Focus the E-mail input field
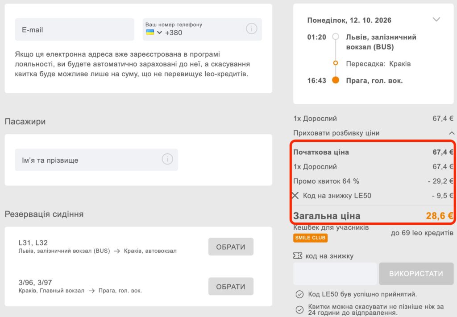The height and width of the screenshot is (317, 457). pyautogui.click(x=75, y=29)
